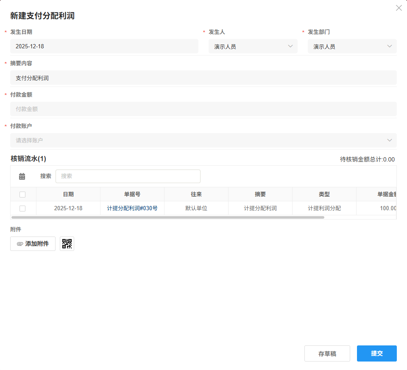The height and width of the screenshot is (370, 407).
Task: Open the 发生人 dropdown
Action: coord(253,46)
